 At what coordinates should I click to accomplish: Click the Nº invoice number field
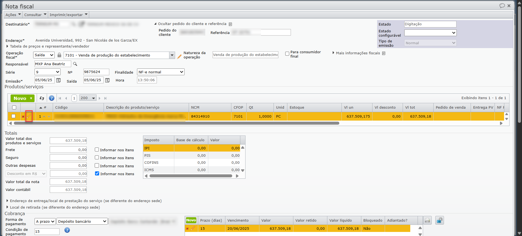pyautogui.click(x=96, y=72)
